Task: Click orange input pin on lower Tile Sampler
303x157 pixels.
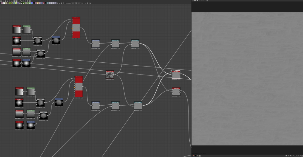Action: [x=75, y=88]
